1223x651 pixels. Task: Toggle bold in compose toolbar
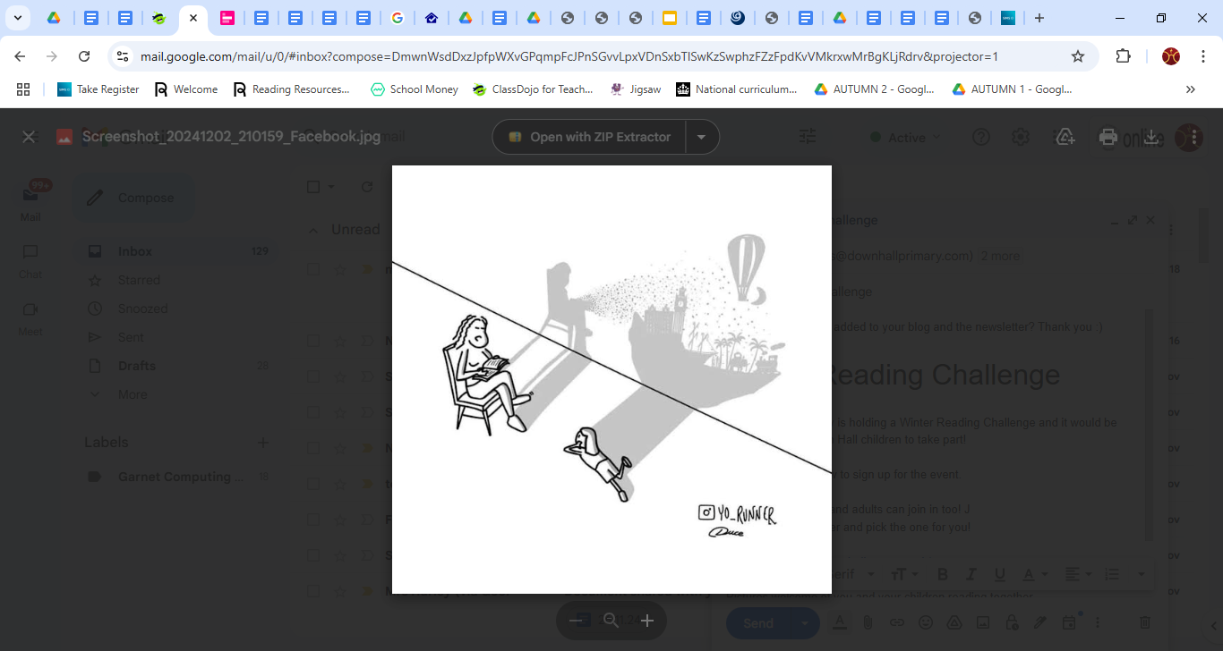coord(942,574)
